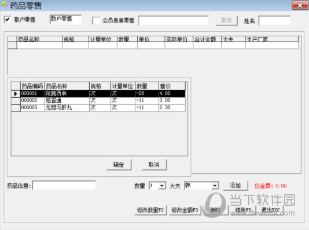Image resolution: width=309 pixels, height=230 pixels.
Task: Click the 结账F5 button
Action: click(x=244, y=210)
